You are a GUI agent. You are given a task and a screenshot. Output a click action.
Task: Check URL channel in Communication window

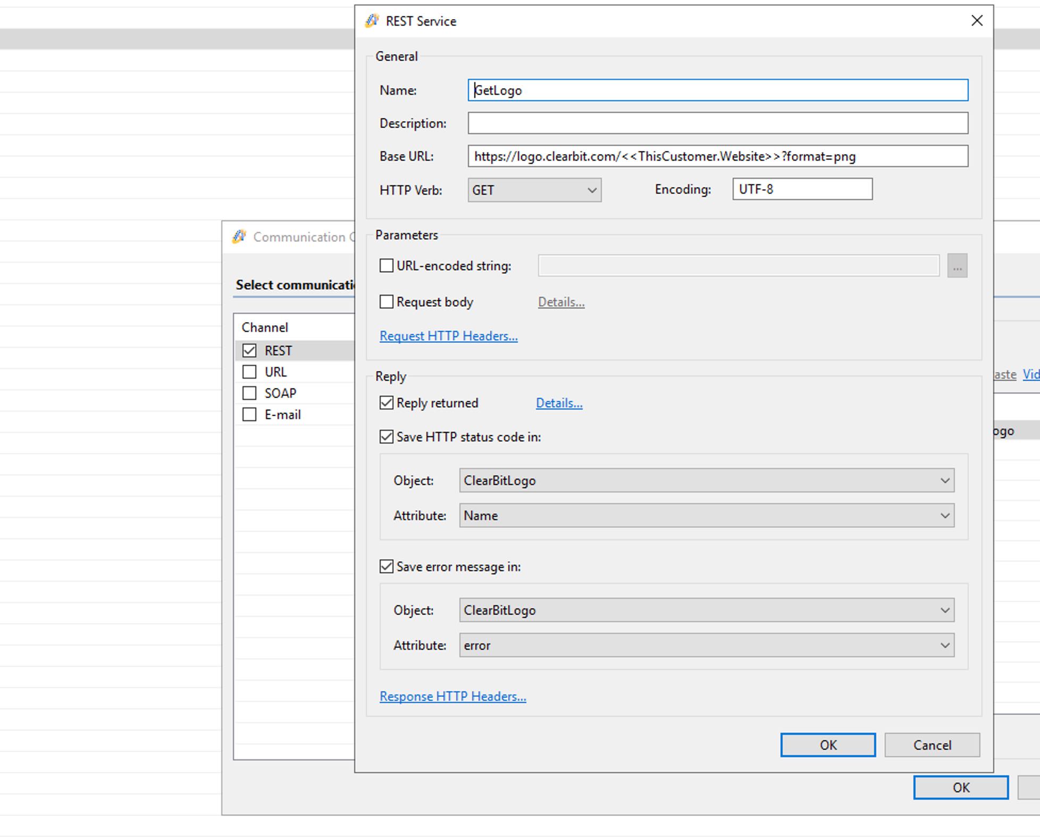[x=249, y=372]
